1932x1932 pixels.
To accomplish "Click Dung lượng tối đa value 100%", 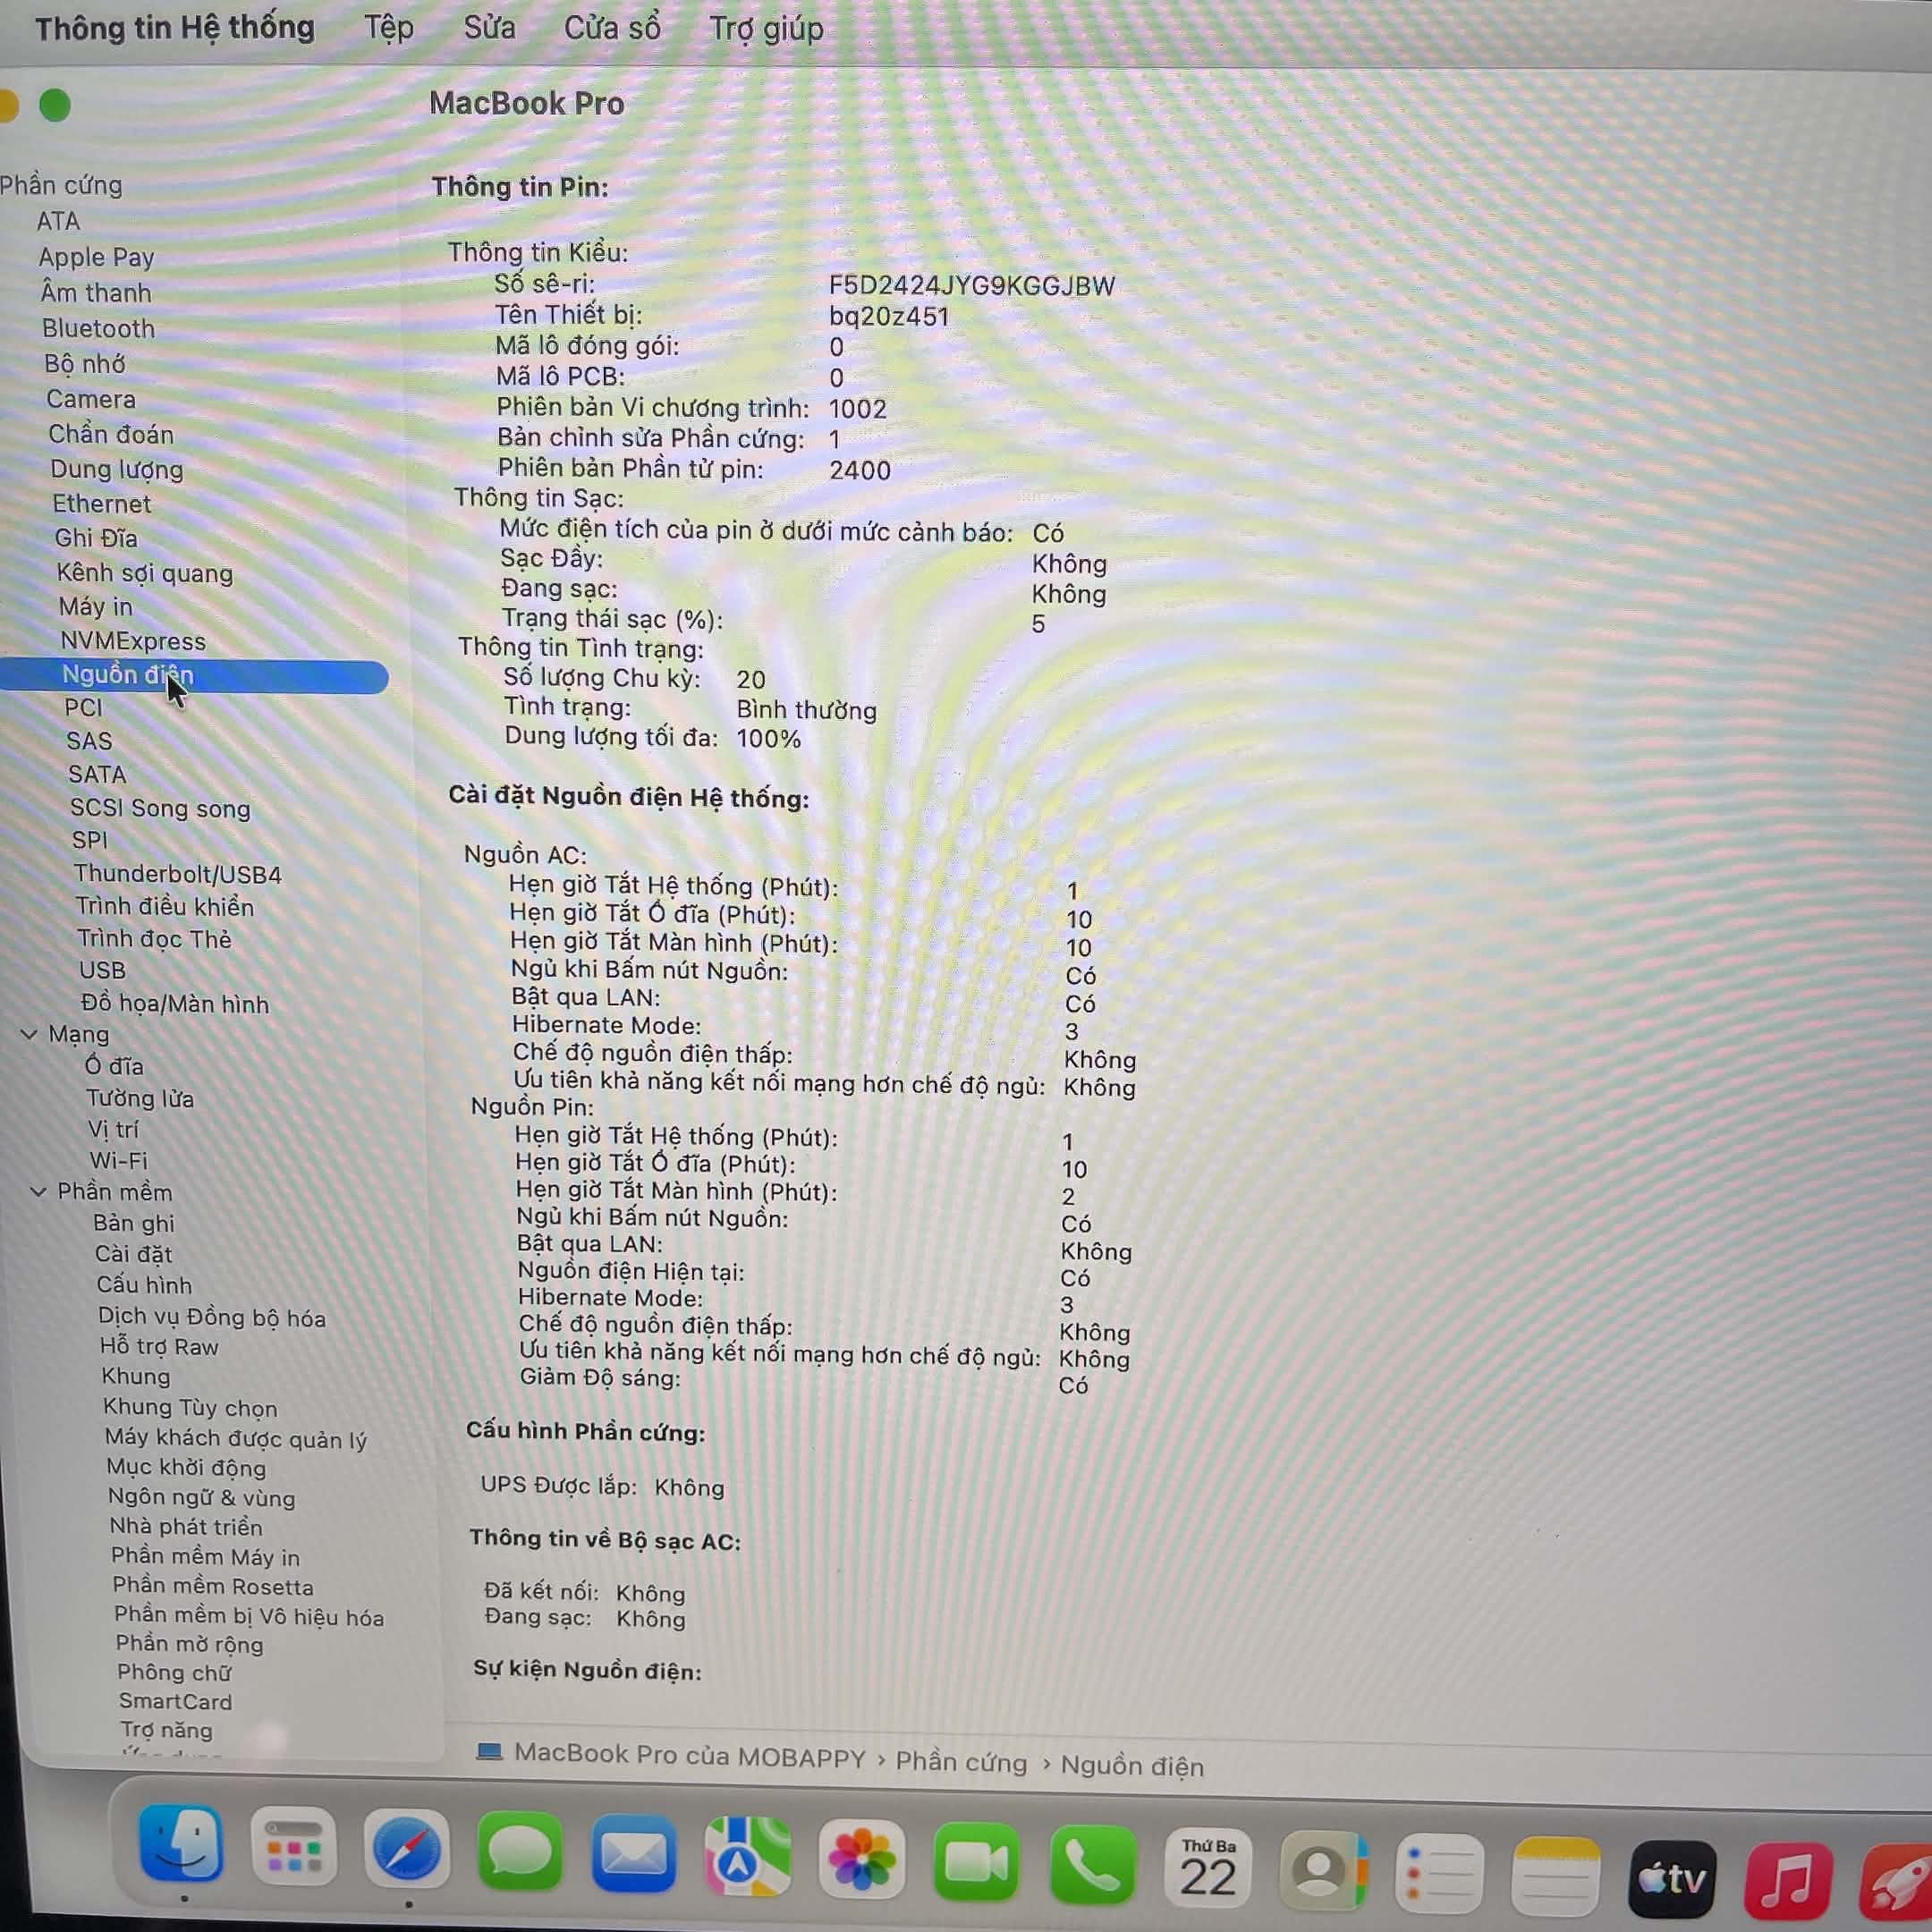I will pyautogui.click(x=769, y=739).
